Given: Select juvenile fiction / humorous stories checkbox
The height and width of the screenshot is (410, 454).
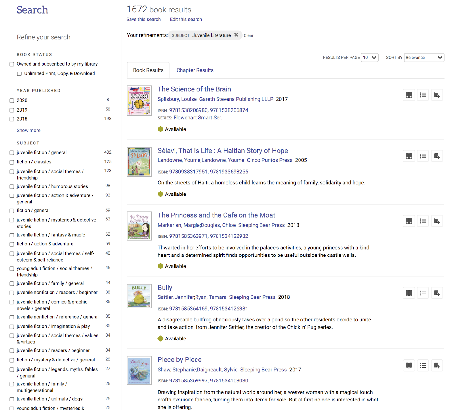Looking at the screenshot, I should 12,187.
